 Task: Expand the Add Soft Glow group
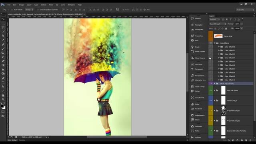[x=214, y=90]
